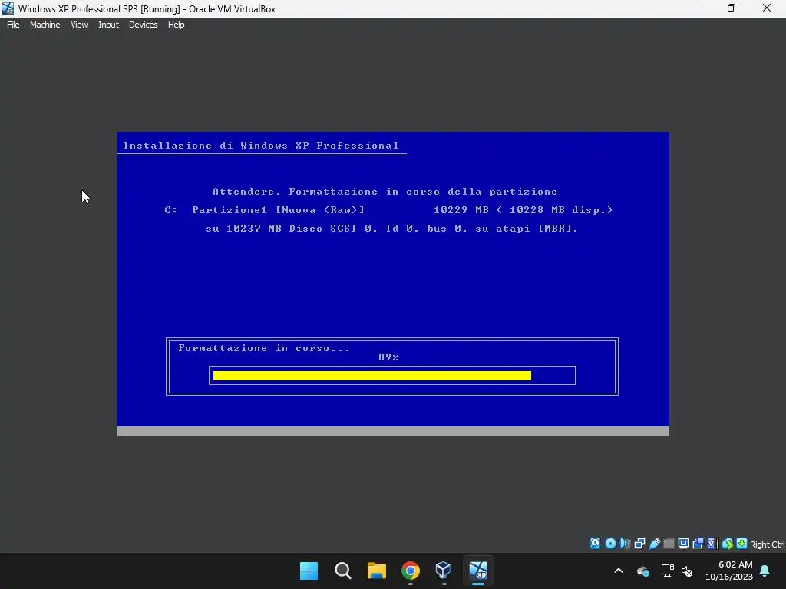The image size is (786, 589).
Task: Open the Help menu
Action: click(176, 25)
